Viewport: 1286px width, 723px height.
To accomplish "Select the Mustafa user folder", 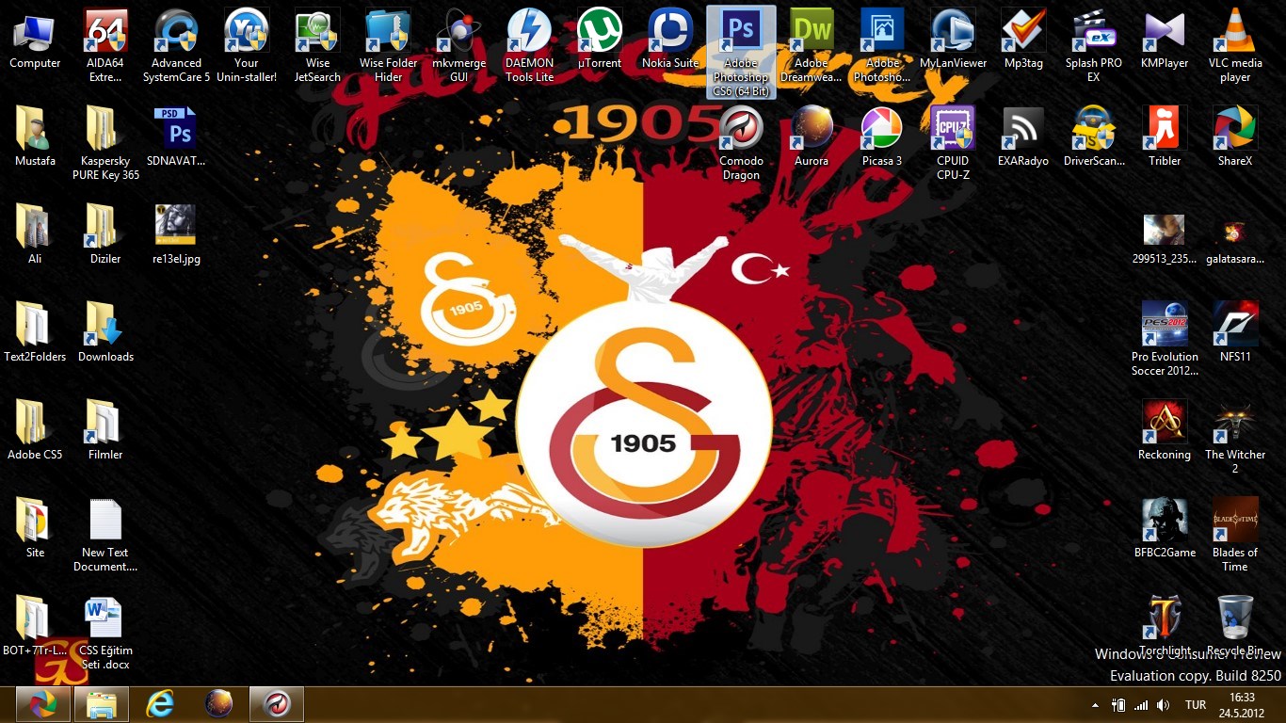I will tap(35, 137).
